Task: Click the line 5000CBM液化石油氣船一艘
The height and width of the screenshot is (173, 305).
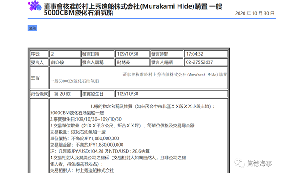Action: 77,113
